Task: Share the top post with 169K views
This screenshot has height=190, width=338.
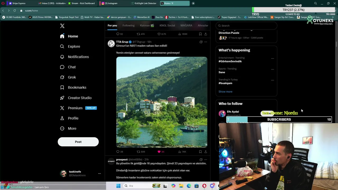Action: [205, 34]
